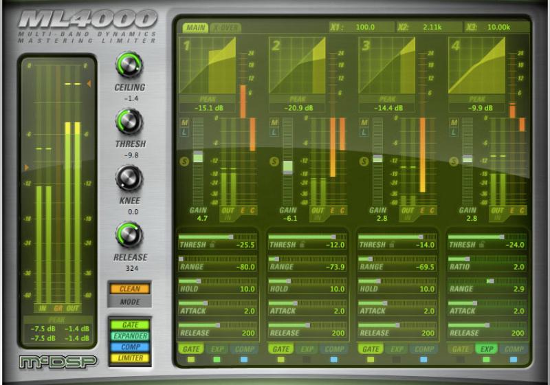Click the X3 crossover frequency 10.00k field
This screenshot has width=550, height=385.
tap(496, 27)
